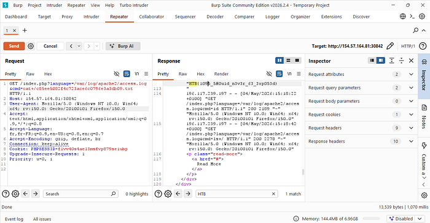Clear the HTB response search text

[x=273, y=194]
